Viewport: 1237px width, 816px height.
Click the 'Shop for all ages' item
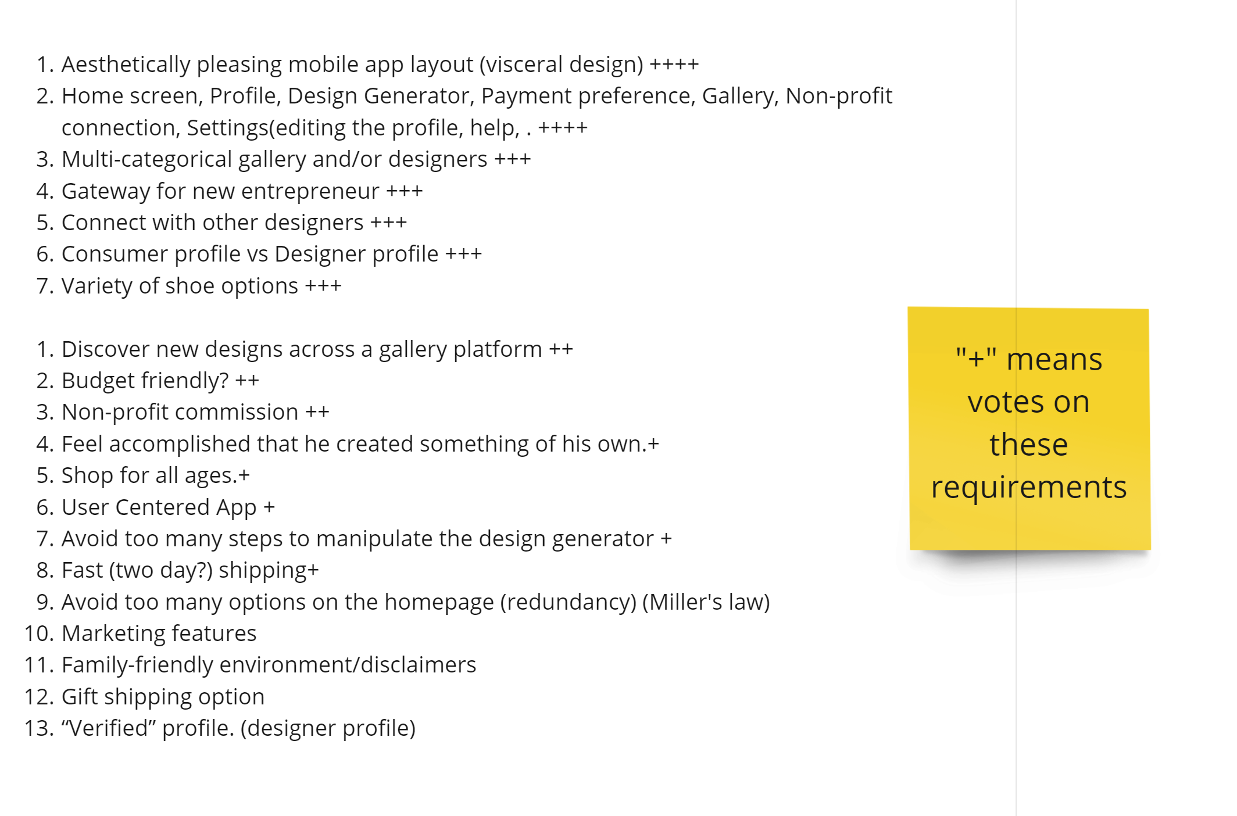(x=155, y=475)
